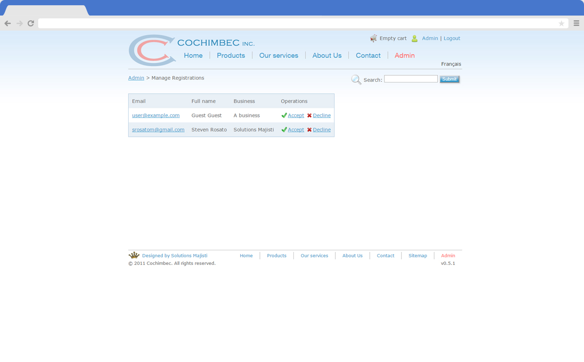The width and height of the screenshot is (584, 362).
Task: Click the bookmark star in address bar
Action: (561, 23)
